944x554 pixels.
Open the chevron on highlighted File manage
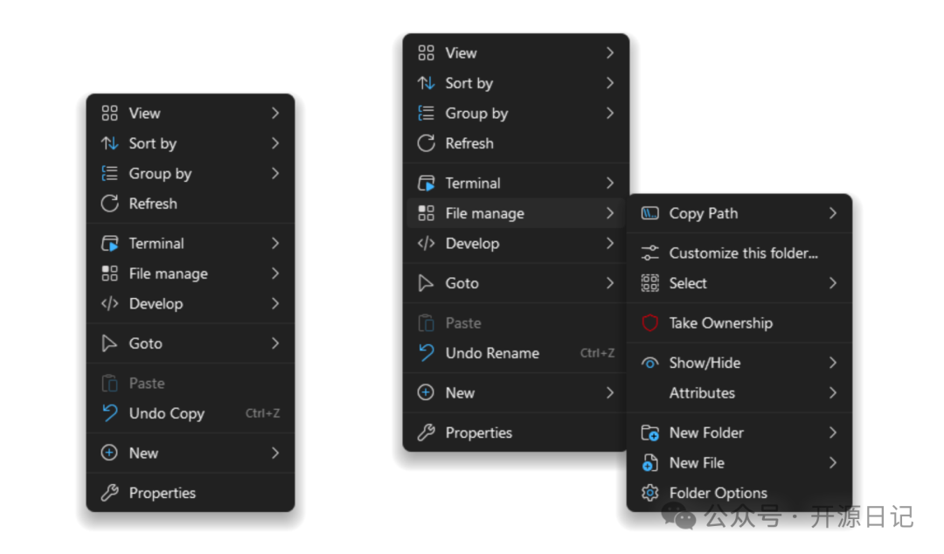[x=609, y=213]
